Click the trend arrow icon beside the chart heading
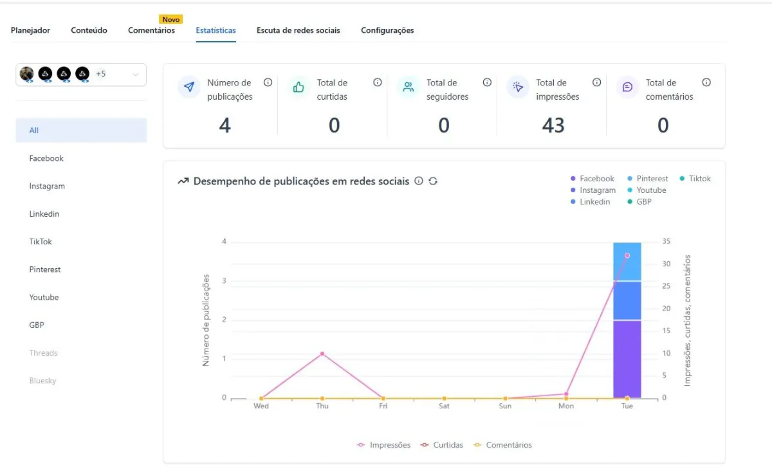The width and height of the screenshot is (772, 472). pos(183,181)
